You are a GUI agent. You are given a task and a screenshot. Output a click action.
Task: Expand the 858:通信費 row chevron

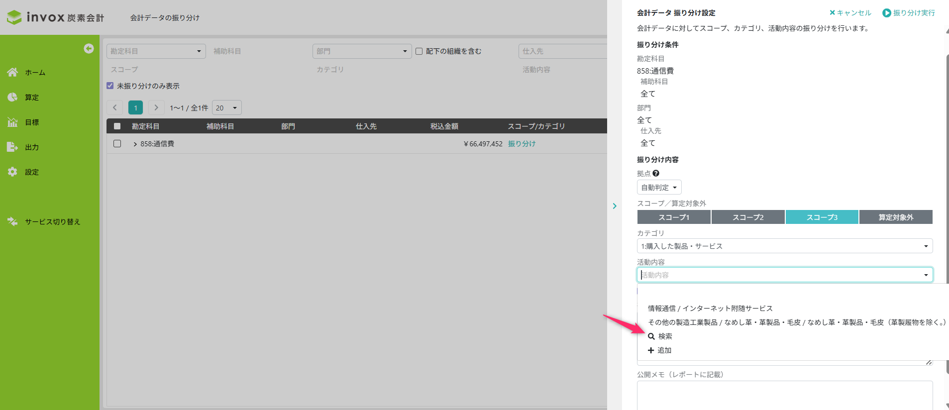tap(135, 144)
